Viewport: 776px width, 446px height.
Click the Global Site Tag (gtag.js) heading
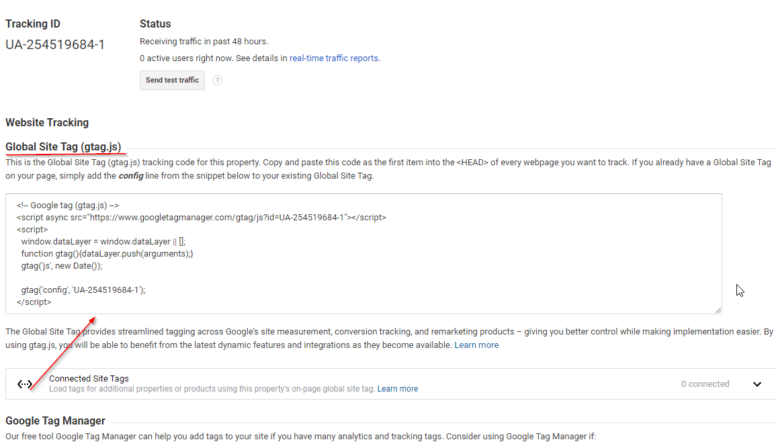(64, 146)
